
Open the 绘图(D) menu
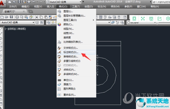[89, 6]
